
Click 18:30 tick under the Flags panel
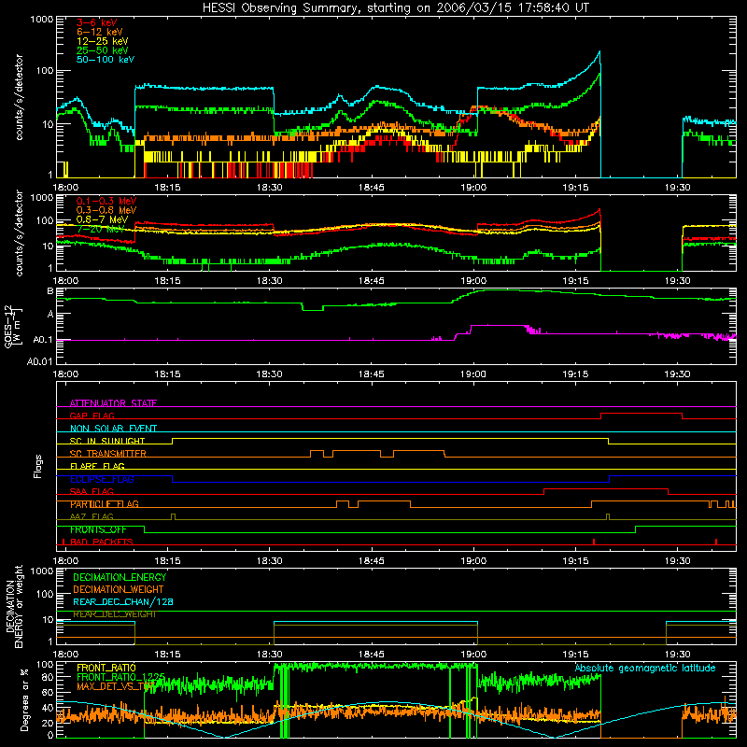click(270, 561)
